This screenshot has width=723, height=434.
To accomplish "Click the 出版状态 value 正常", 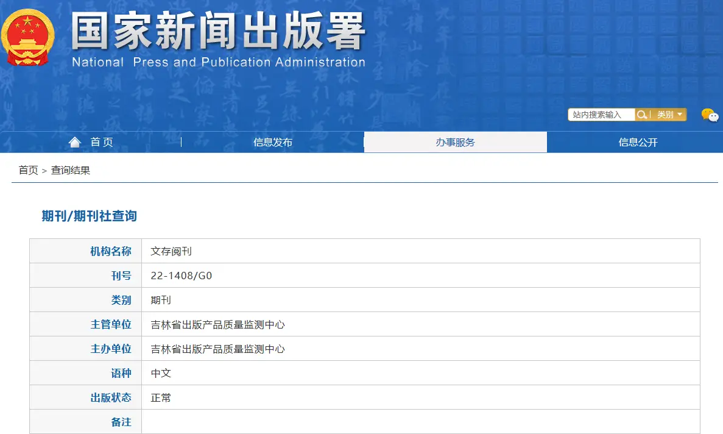I will 161,397.
